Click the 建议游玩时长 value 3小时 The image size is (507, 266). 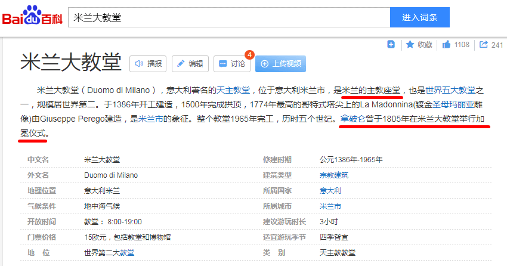[x=329, y=222]
